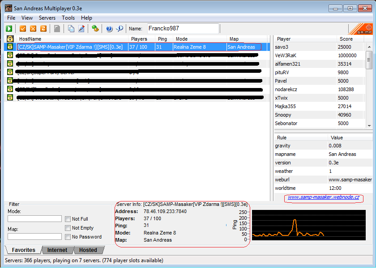Select player alfamen321 in player list
The image size is (376, 268).
pos(320,64)
